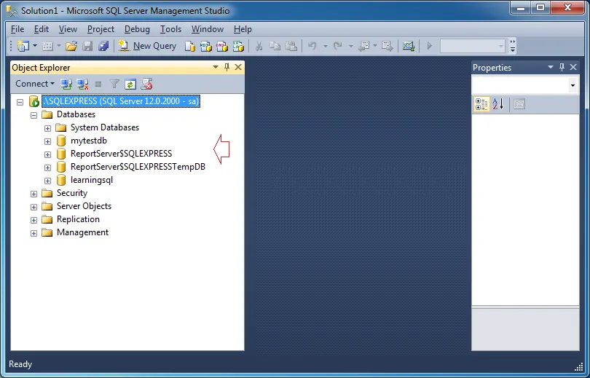The image size is (590, 378).
Task: Expand the Security folder node
Action: [34, 194]
